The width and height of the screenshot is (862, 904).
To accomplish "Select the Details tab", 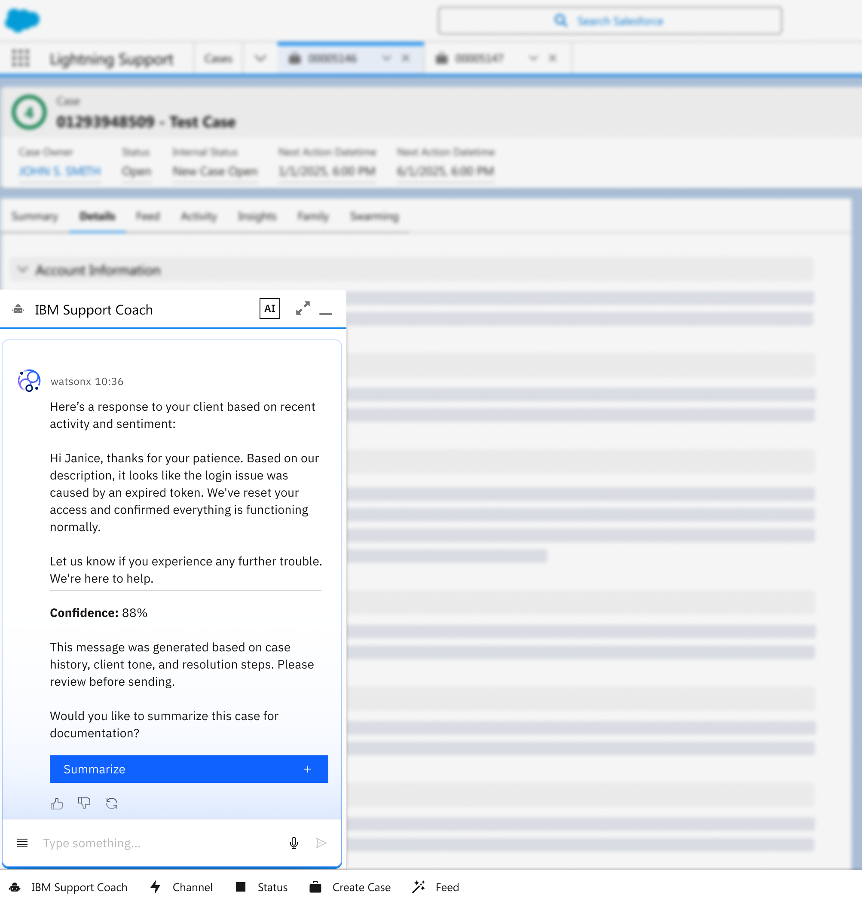I will point(98,216).
